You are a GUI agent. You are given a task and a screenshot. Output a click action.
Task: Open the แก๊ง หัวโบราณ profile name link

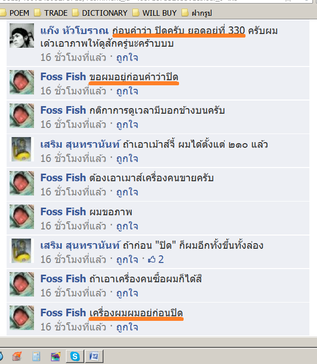[75, 31]
